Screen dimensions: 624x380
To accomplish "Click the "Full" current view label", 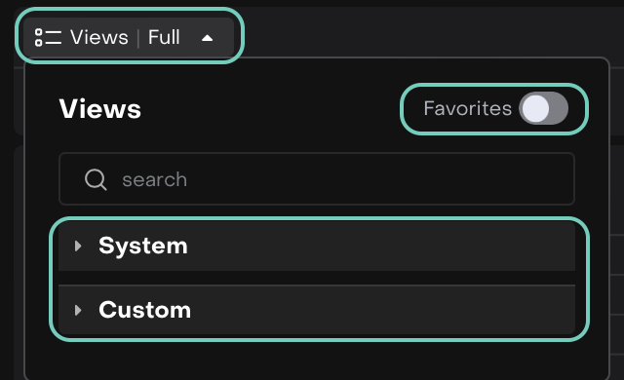I will [x=164, y=37].
